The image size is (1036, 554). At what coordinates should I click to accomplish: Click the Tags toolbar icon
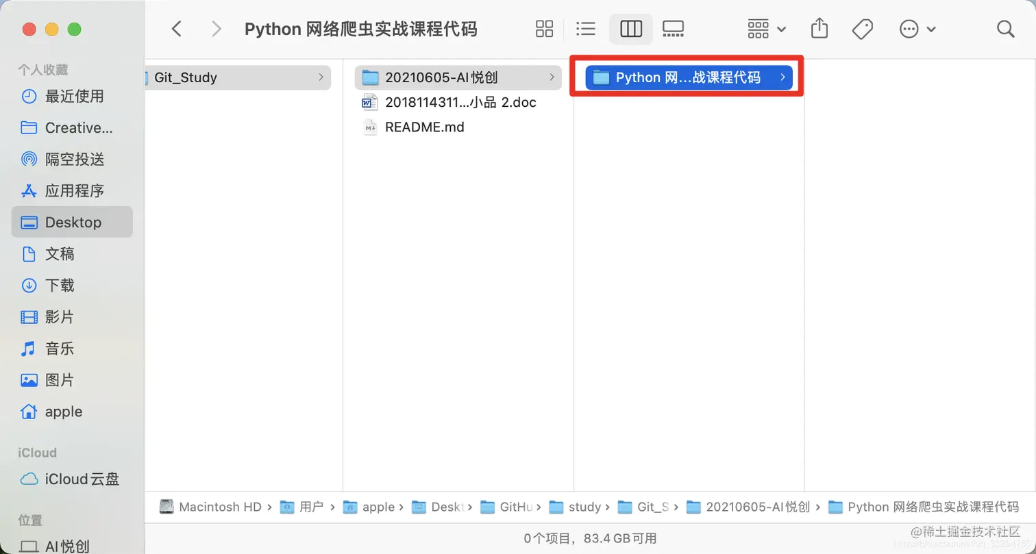pyautogui.click(x=862, y=29)
